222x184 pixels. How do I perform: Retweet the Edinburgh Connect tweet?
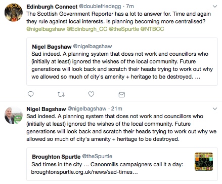click(61, 94)
